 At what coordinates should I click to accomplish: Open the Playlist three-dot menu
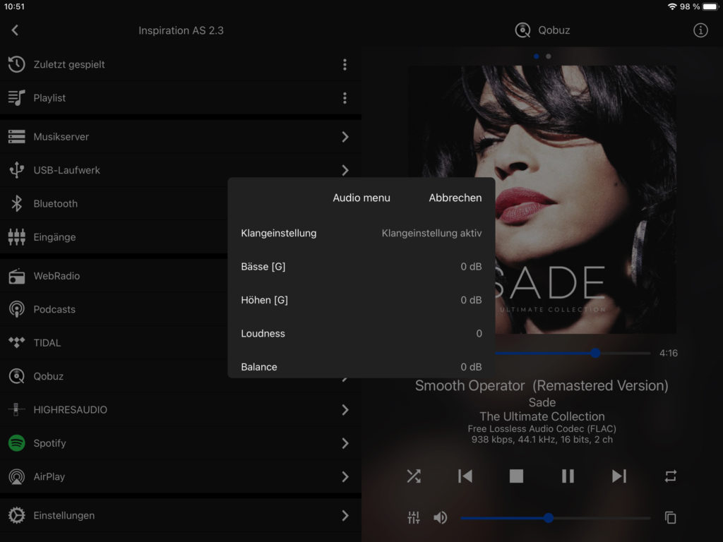(345, 97)
